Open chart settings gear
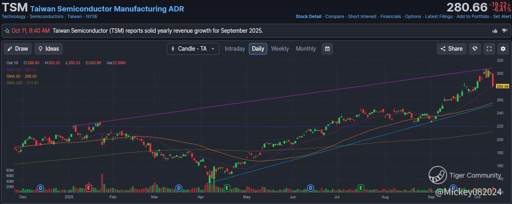512x204 pixels. click(503, 49)
